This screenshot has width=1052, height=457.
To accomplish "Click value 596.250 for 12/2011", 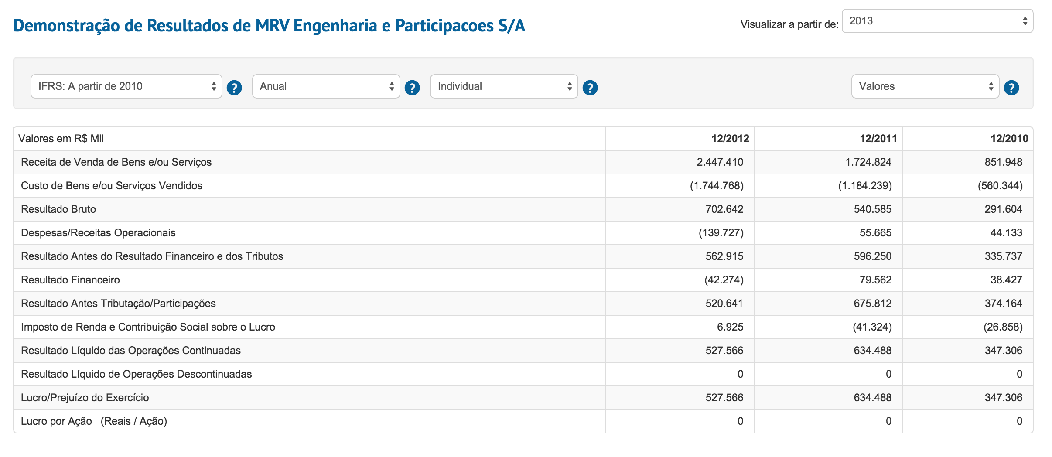I will pyautogui.click(x=873, y=256).
